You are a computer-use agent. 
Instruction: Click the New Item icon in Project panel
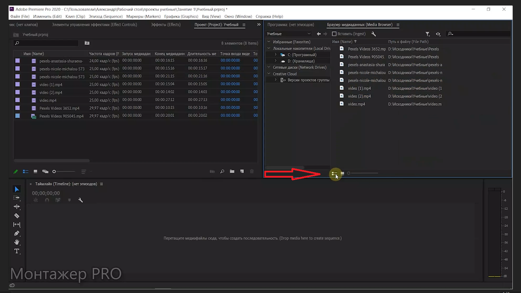tap(242, 172)
